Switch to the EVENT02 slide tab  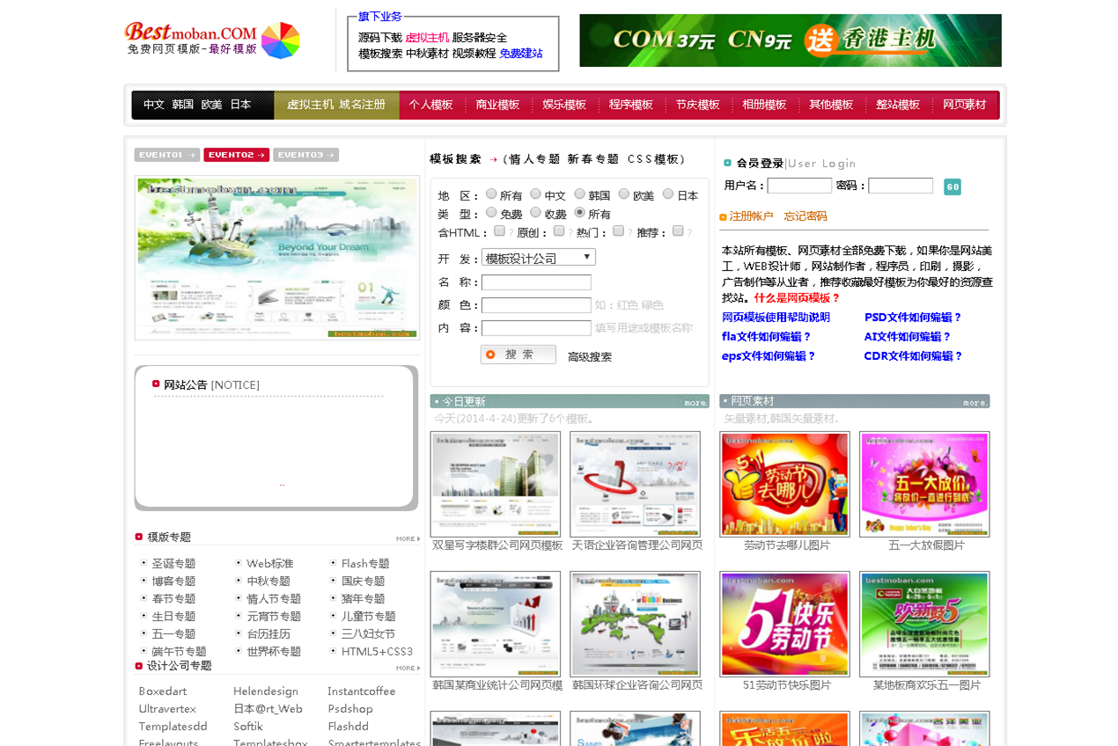coord(236,155)
